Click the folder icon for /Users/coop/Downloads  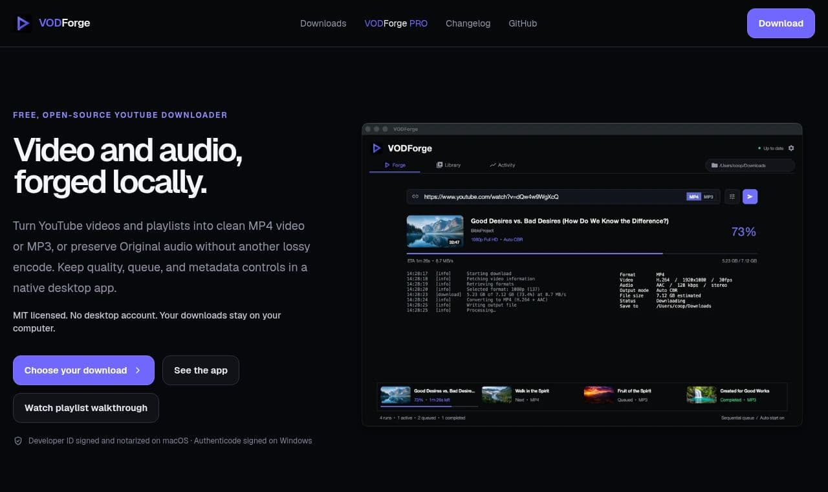[x=714, y=166]
